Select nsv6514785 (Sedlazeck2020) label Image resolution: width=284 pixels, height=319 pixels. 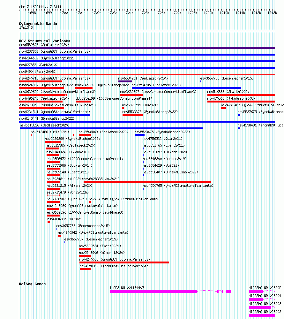click(x=157, y=85)
